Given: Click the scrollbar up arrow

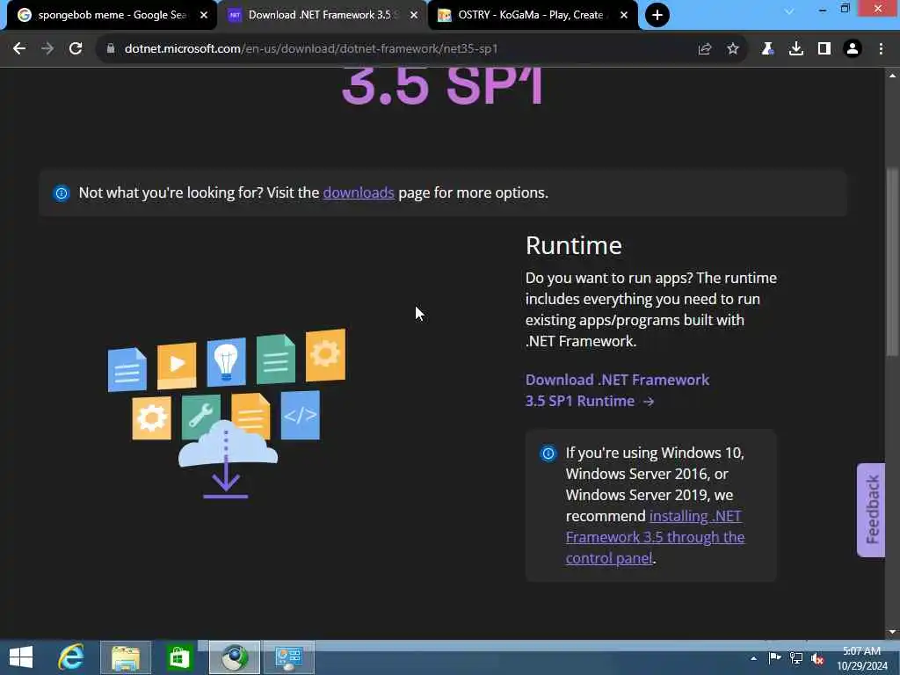Looking at the screenshot, I should [x=892, y=76].
